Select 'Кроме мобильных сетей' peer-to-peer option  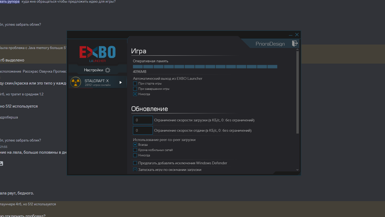pos(135,150)
